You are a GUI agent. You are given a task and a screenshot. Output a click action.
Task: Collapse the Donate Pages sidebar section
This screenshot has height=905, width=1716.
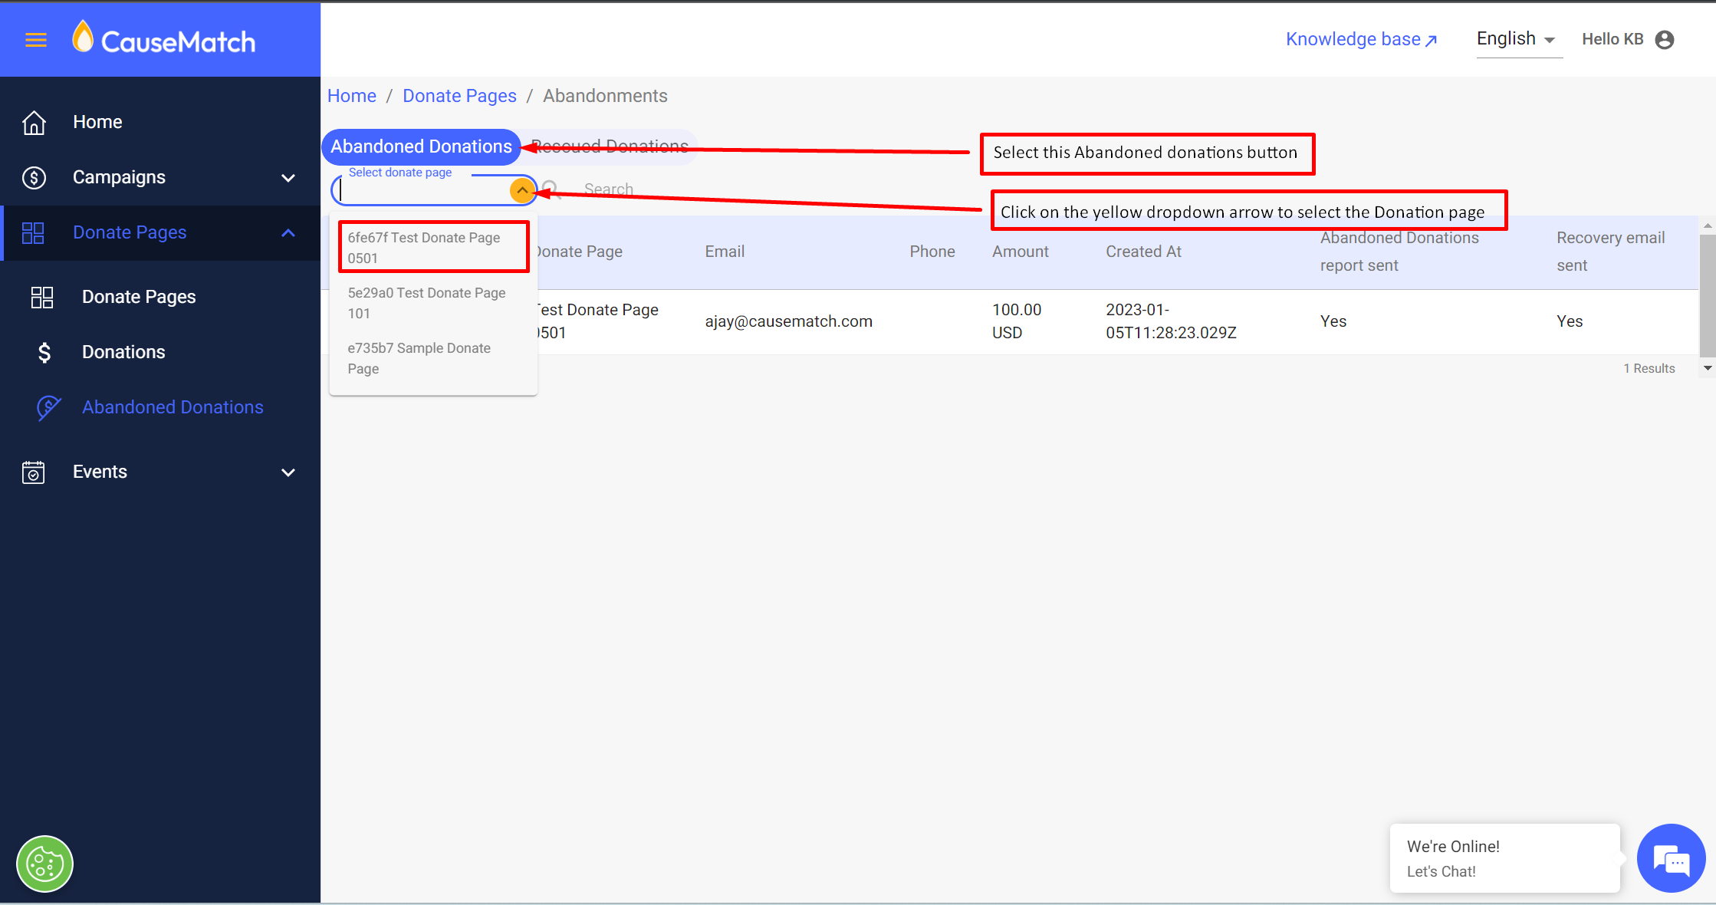[288, 233]
